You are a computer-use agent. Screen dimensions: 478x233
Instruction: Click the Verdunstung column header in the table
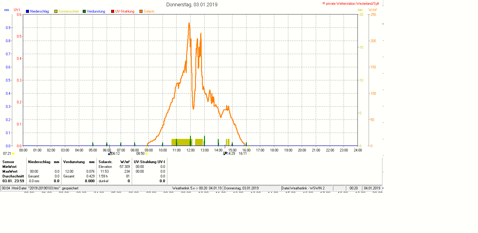pyautogui.click(x=74, y=162)
